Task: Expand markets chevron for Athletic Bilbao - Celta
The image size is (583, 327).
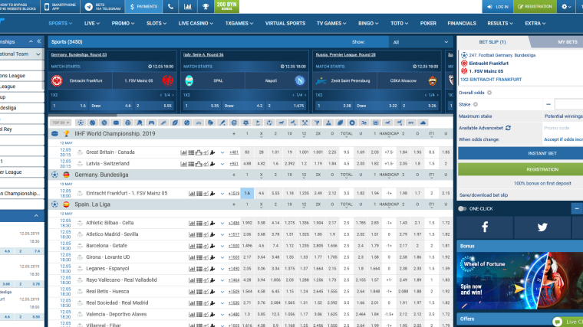Action: (222, 224)
